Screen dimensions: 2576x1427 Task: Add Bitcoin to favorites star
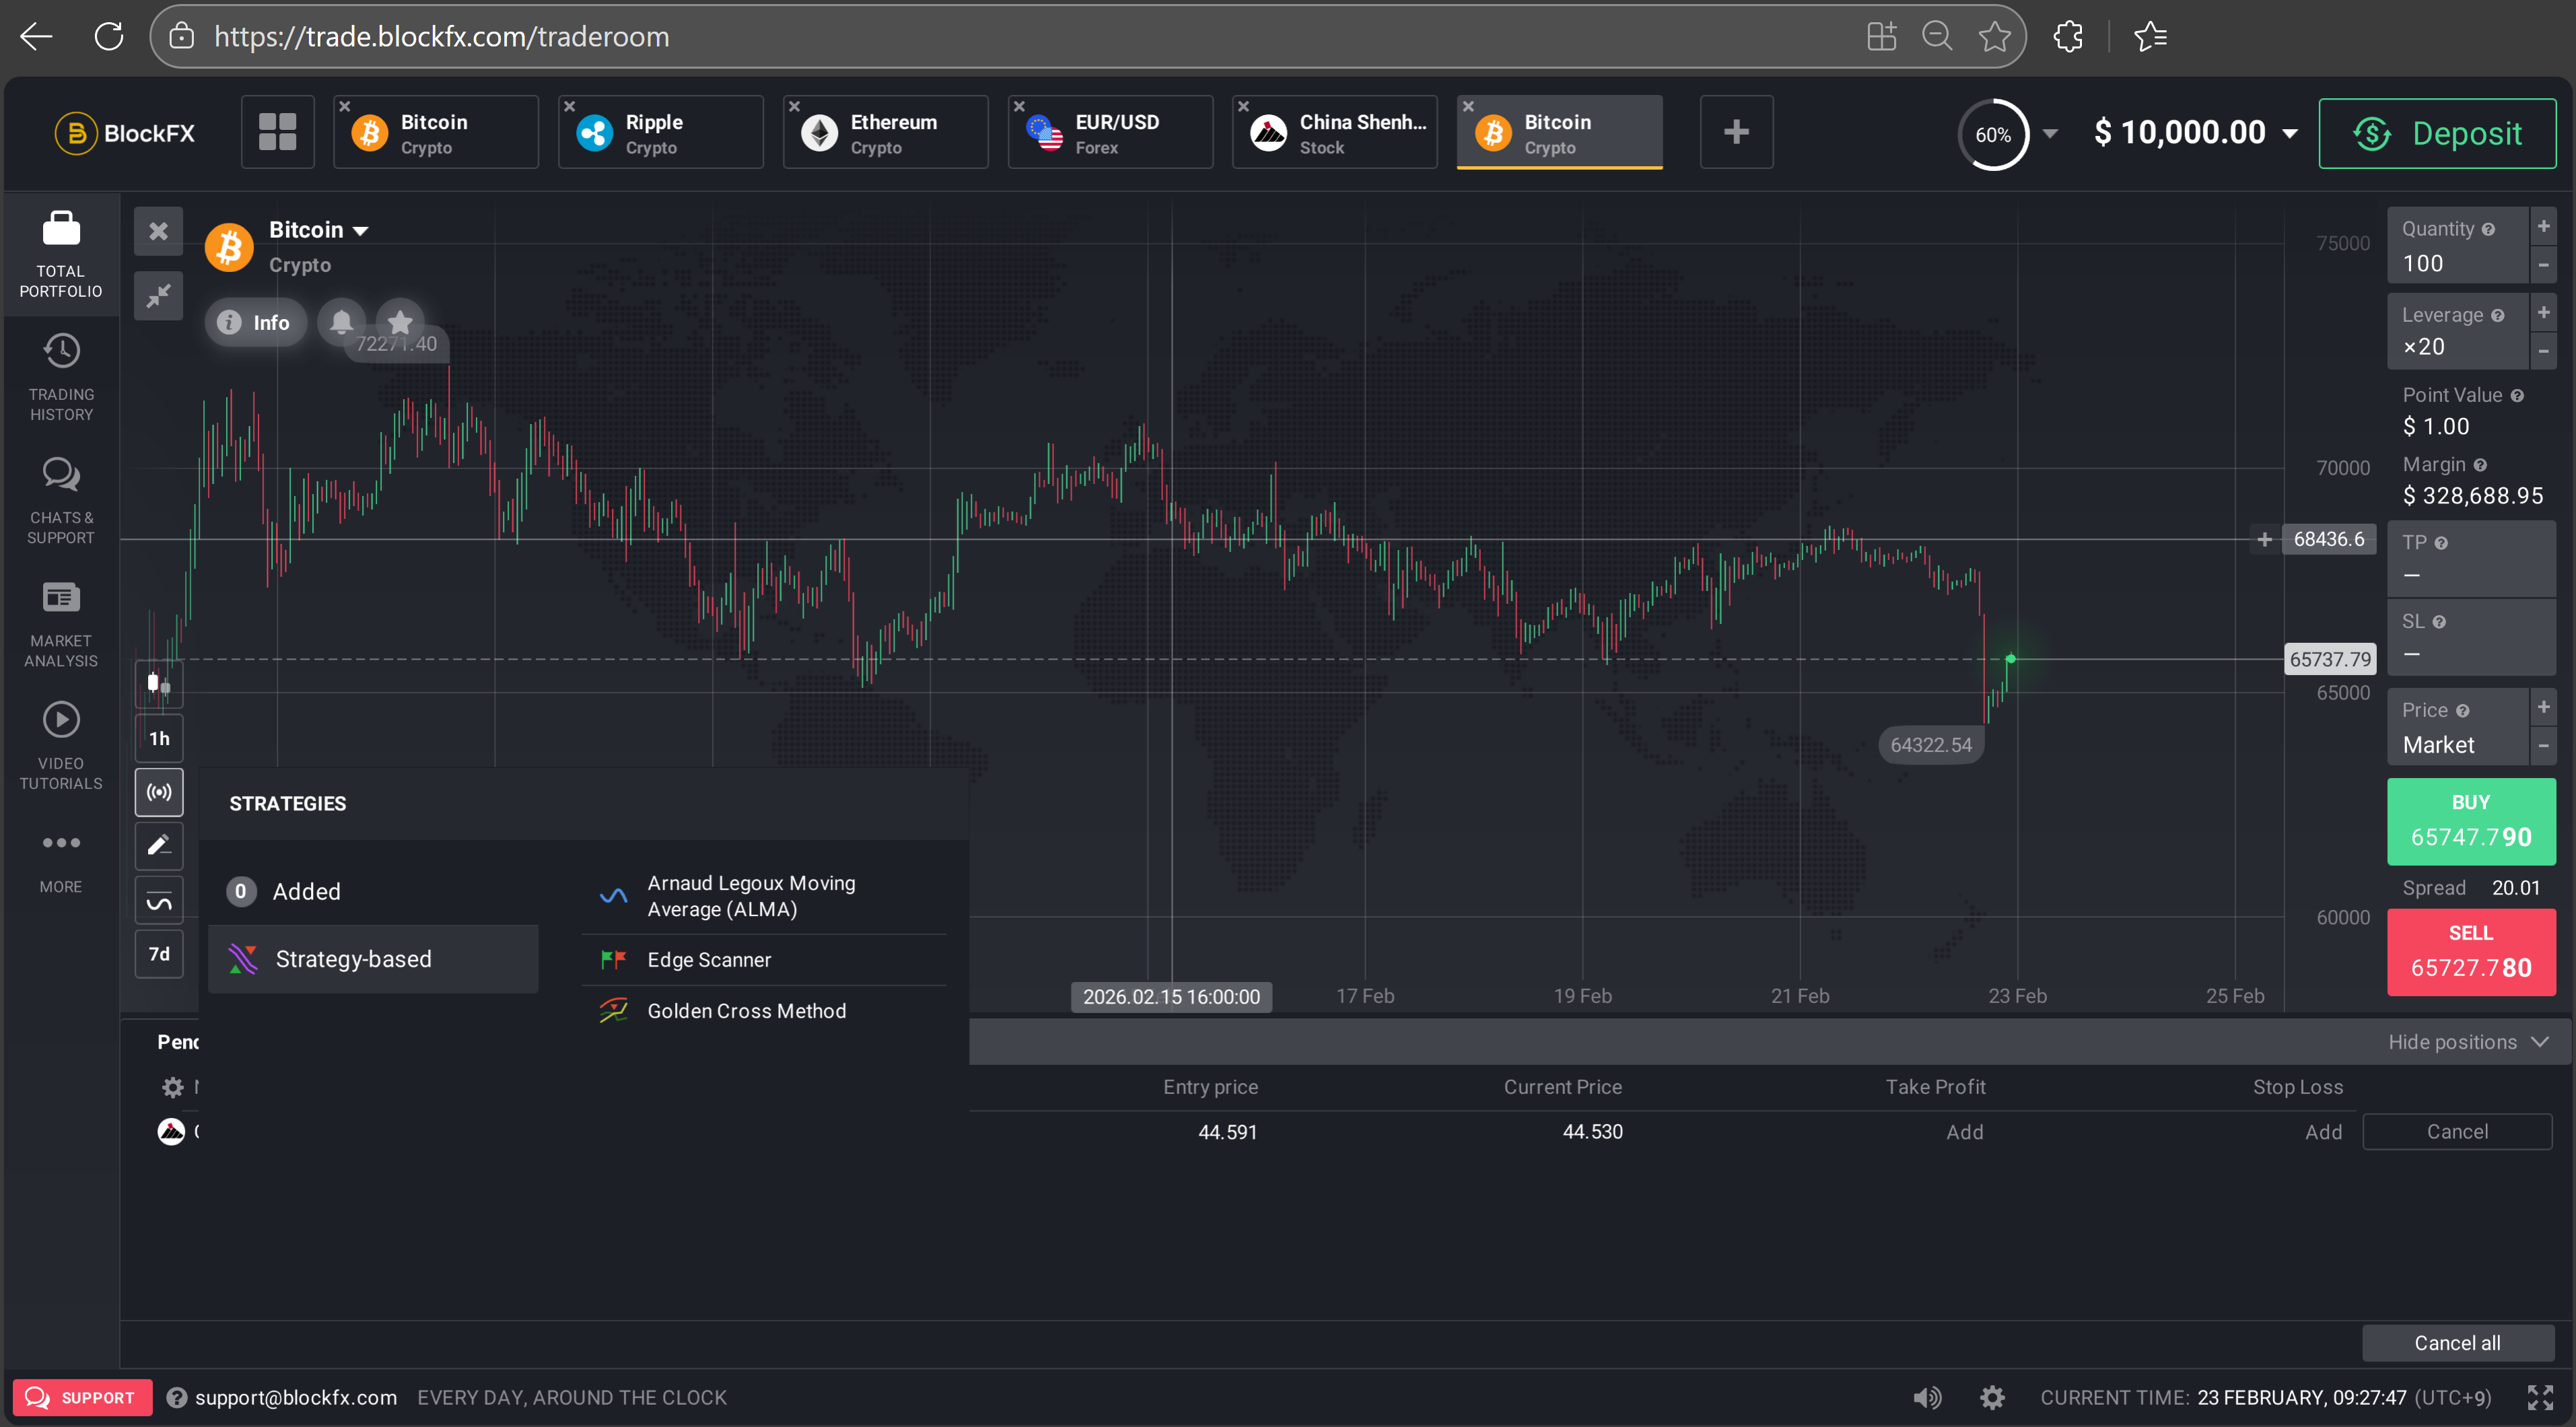(x=400, y=322)
